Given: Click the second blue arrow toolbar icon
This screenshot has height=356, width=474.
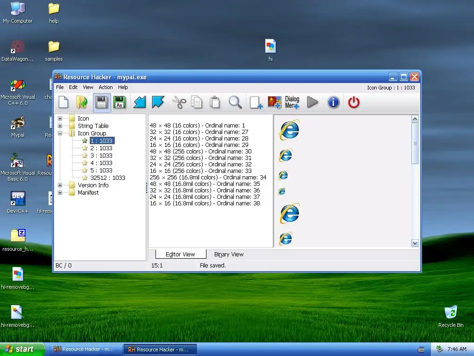Looking at the screenshot, I should click(x=158, y=102).
